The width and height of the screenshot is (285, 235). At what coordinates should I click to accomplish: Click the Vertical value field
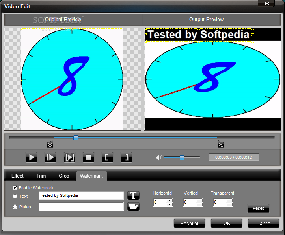click(190, 202)
